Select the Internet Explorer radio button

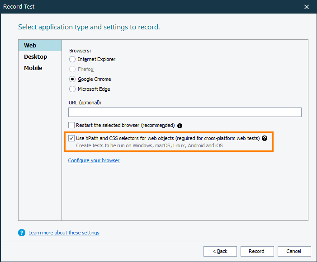72,59
